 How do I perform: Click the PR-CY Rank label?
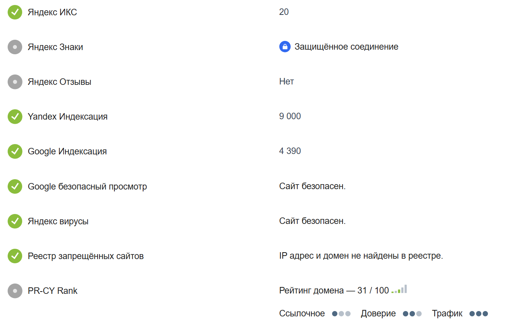(52, 291)
